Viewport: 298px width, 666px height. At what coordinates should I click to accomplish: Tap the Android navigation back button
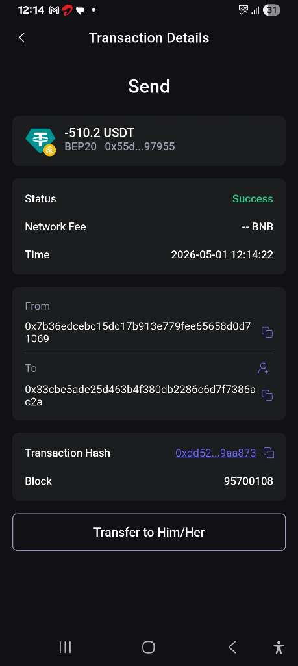click(232, 647)
